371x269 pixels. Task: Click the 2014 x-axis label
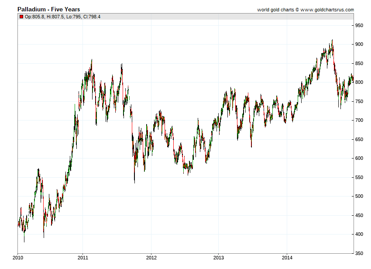coord(287,258)
